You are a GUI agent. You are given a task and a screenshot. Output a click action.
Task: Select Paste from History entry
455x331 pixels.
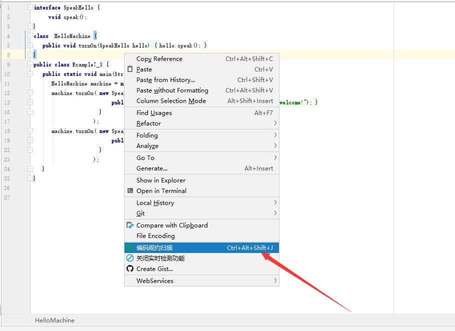coord(201,80)
